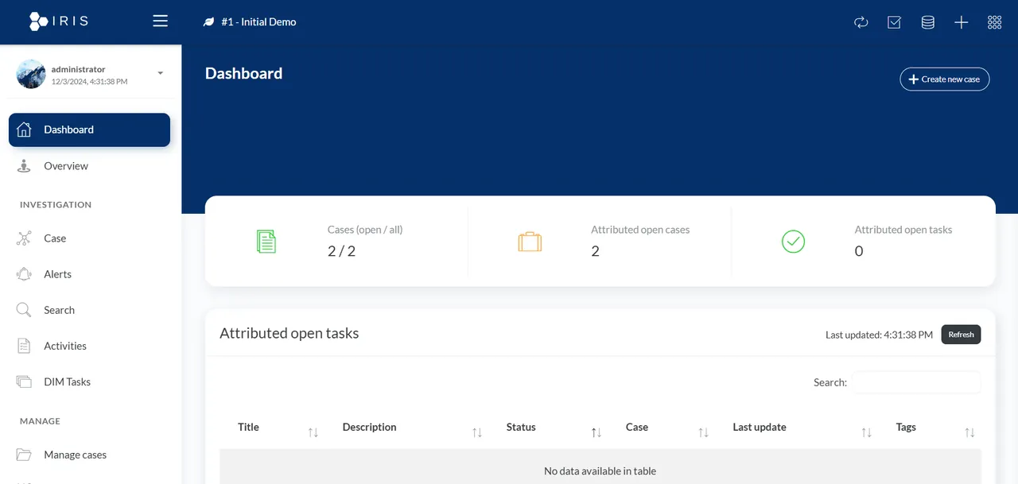Open Overview in the sidebar
The width and height of the screenshot is (1018, 484).
click(66, 166)
